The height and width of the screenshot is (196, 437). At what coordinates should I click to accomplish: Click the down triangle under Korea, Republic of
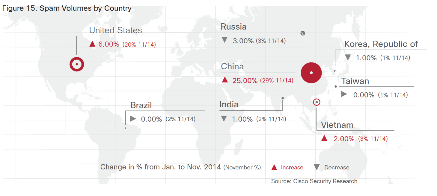348,57
